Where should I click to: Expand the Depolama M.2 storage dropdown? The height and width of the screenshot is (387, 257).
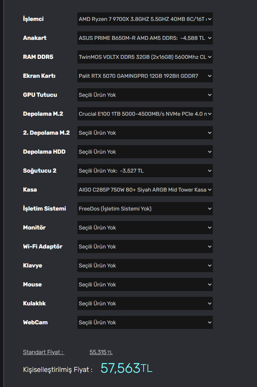[145, 114]
